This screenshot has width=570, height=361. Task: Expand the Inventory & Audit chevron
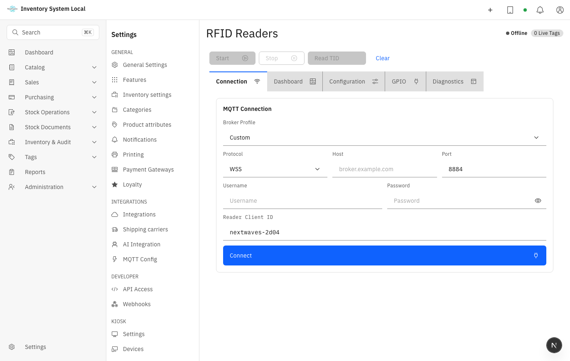coord(94,142)
